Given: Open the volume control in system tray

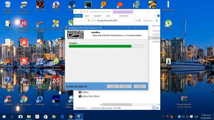Looking at the screenshot, I should tap(187, 117).
